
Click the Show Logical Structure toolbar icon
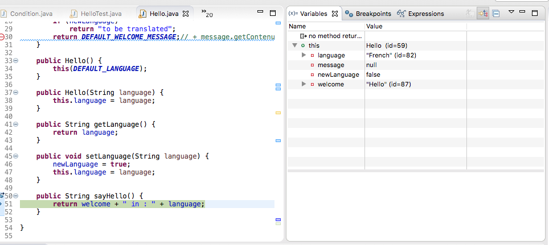pos(482,13)
